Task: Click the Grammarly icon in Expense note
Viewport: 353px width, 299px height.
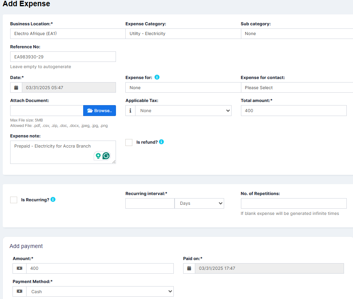Action: 106,156
